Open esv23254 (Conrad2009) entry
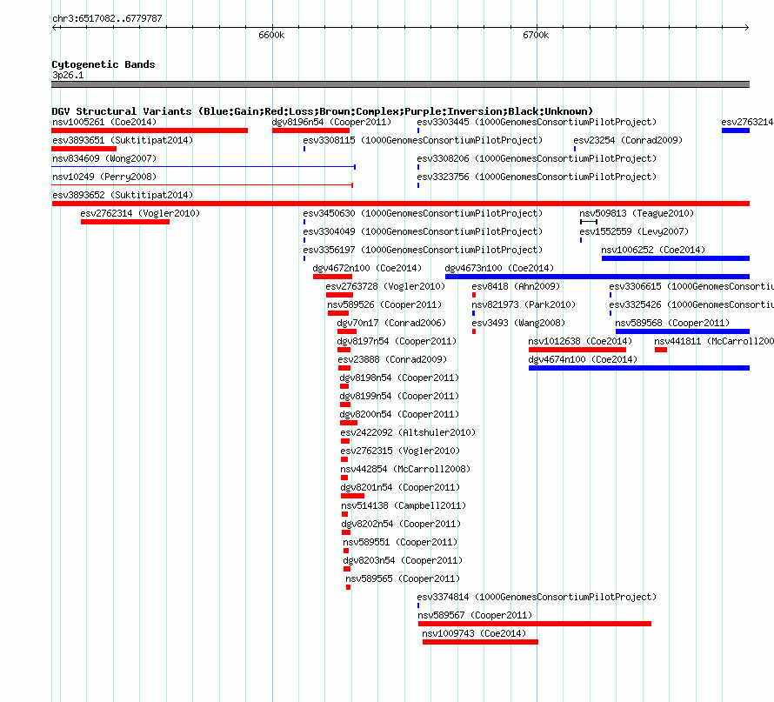This screenshot has width=774, height=702. (x=628, y=140)
